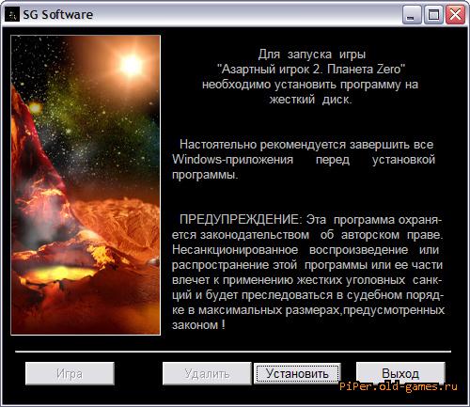Click the white separator line above the buttons

(x=233, y=352)
